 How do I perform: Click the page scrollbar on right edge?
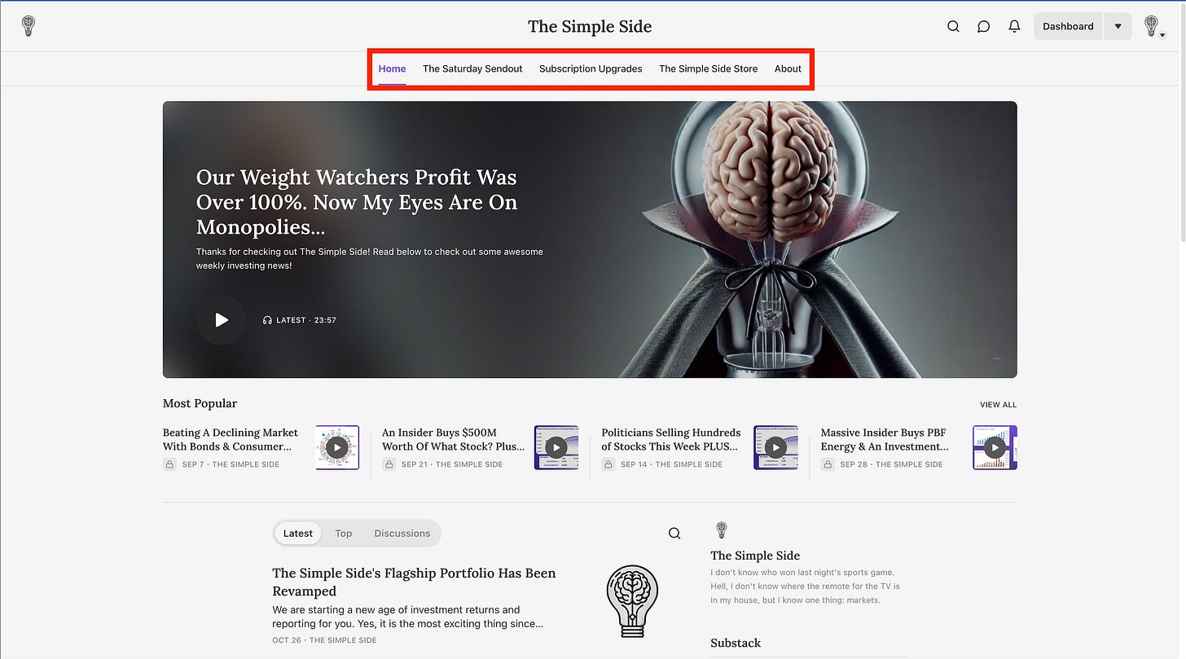1181,122
